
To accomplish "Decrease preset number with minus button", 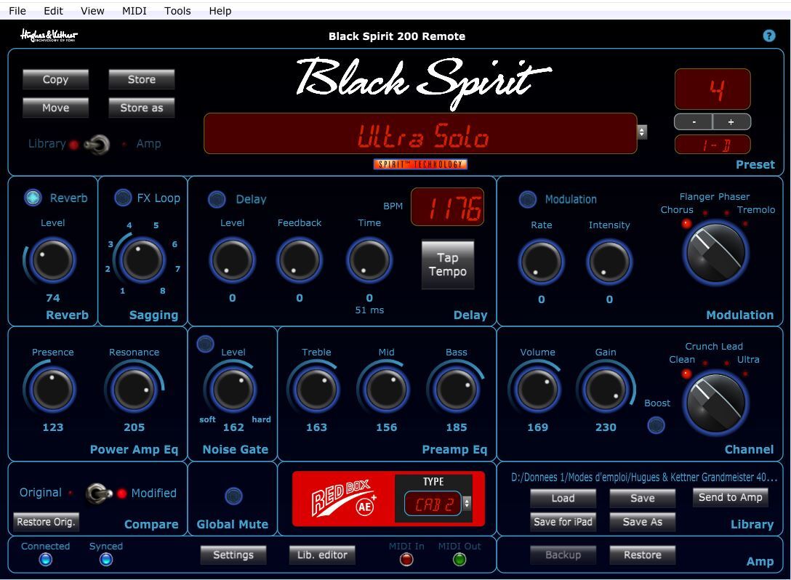I will click(694, 121).
